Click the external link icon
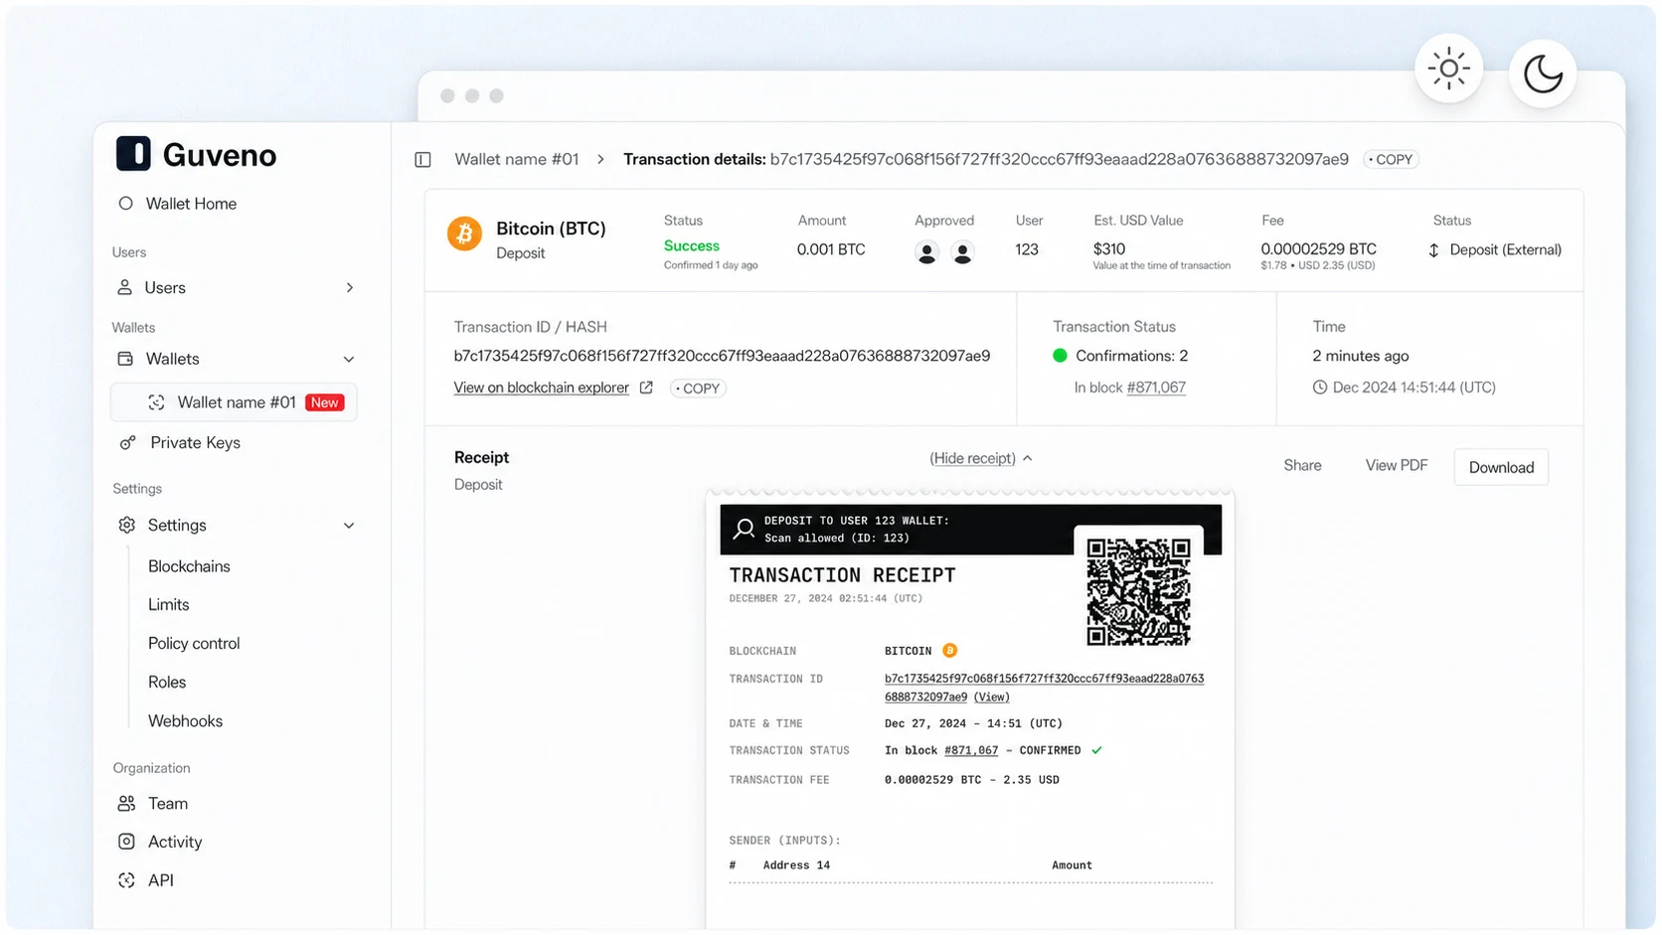The height and width of the screenshot is (935, 1662). (646, 388)
